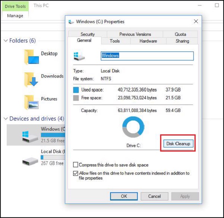Click the Local Disk drive name
Image resolution: width=224 pixels, height=218 pixels.
53,152
